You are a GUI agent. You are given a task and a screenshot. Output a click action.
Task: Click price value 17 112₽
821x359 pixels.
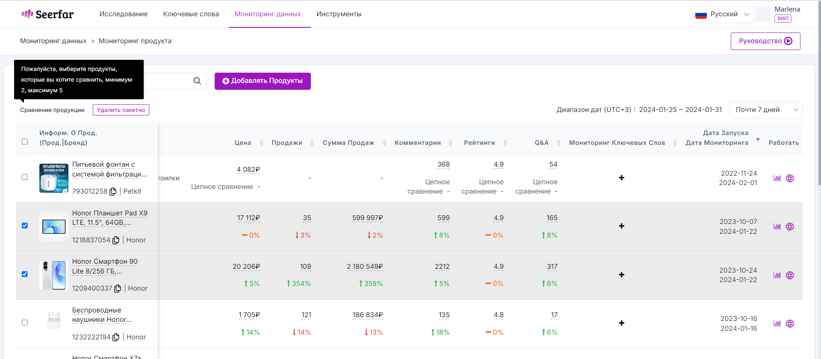point(248,218)
